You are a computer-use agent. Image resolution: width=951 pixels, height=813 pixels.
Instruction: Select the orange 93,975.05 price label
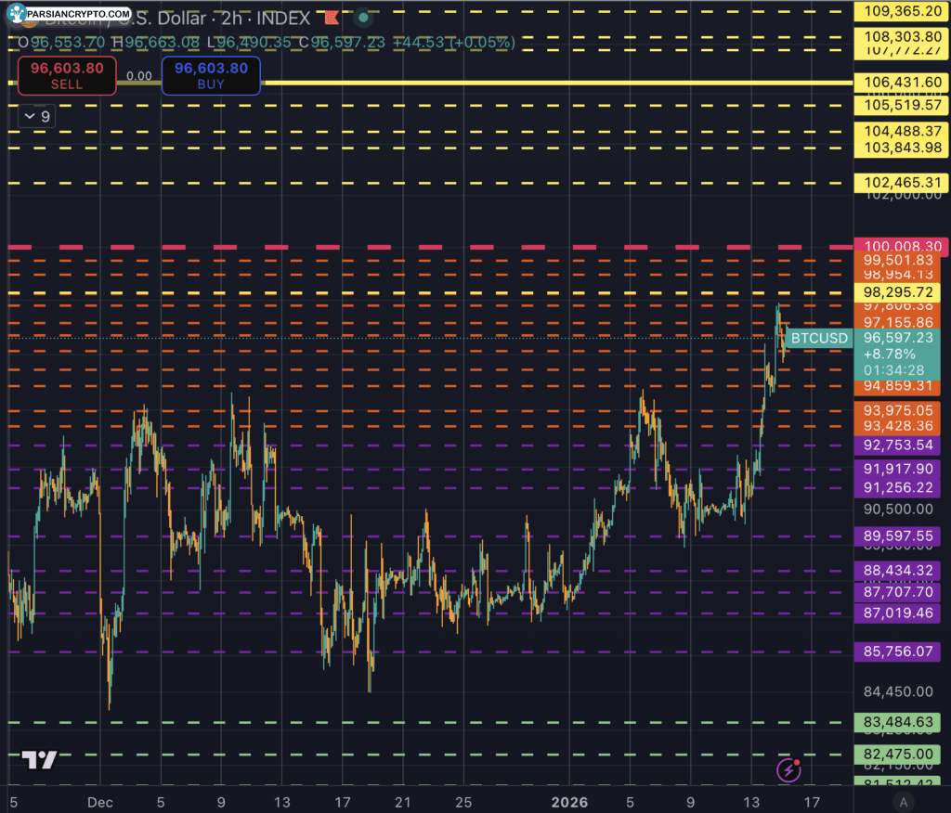898,410
